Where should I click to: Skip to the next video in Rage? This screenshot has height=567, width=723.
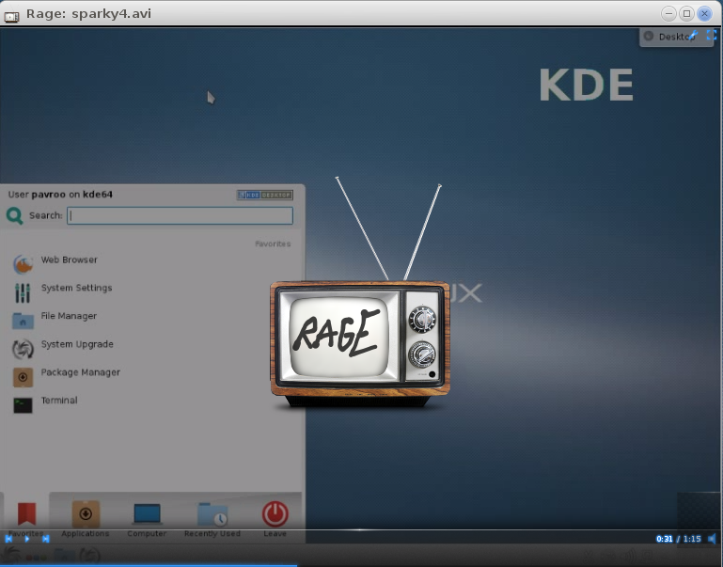46,539
